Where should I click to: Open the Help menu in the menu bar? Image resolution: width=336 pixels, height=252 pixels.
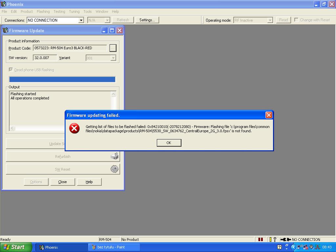tap(115, 11)
